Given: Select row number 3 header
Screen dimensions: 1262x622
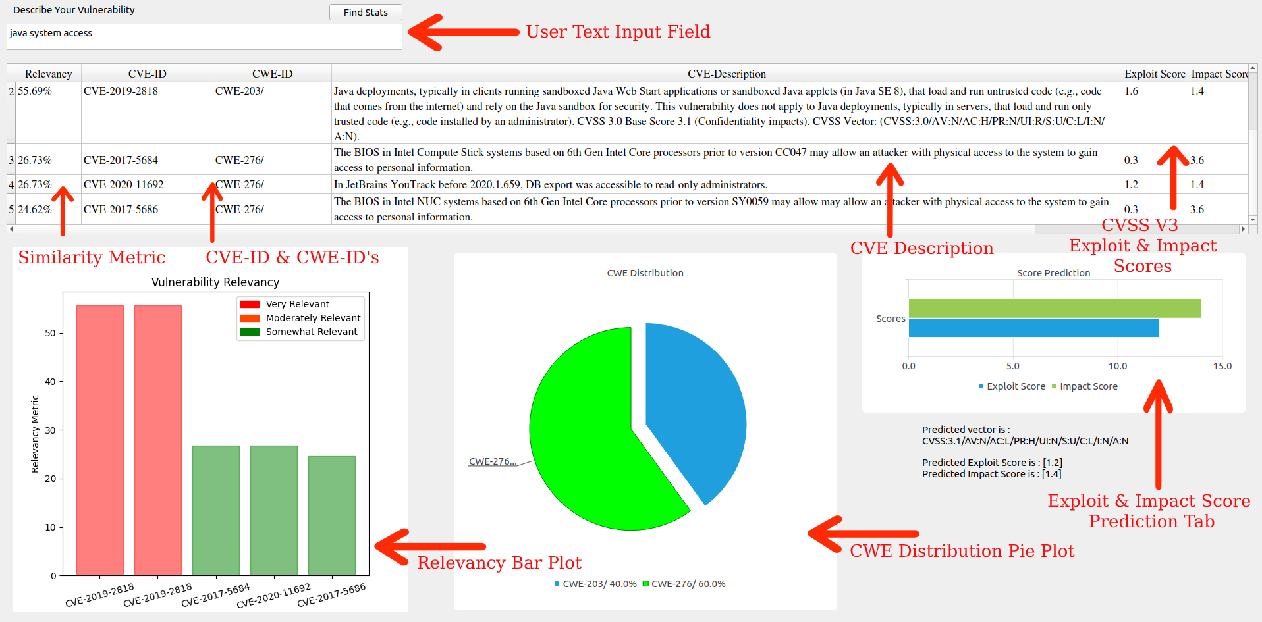Looking at the screenshot, I should coord(11,160).
